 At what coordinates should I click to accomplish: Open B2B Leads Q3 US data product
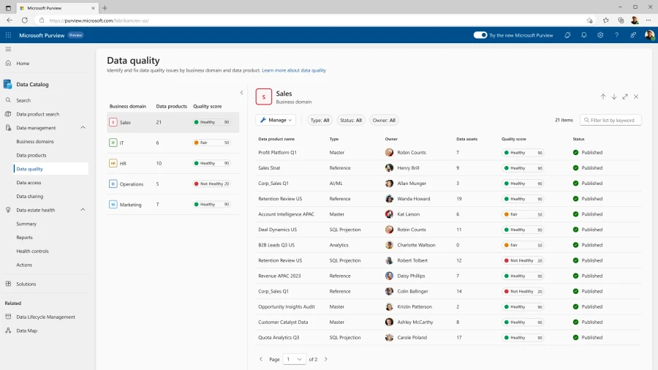click(276, 245)
